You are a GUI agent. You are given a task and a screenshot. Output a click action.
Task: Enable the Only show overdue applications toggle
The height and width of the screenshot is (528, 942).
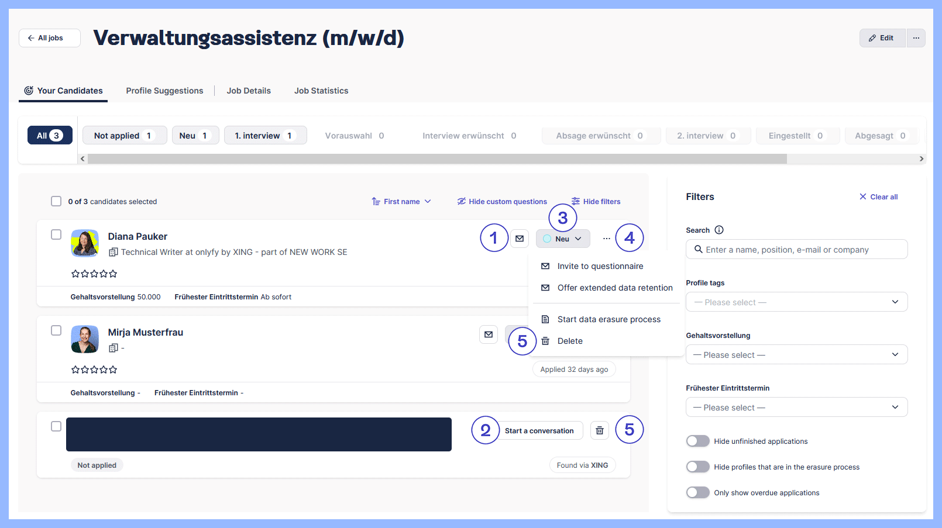[x=697, y=492]
